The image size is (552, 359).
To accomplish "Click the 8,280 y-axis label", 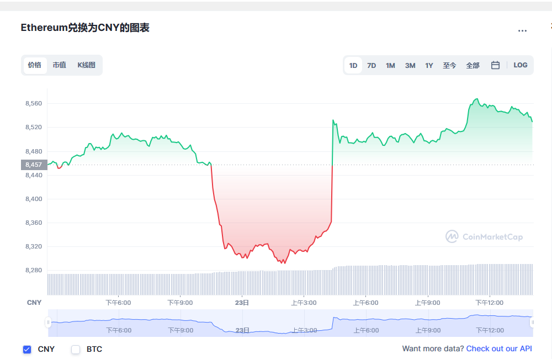I will [34, 270].
